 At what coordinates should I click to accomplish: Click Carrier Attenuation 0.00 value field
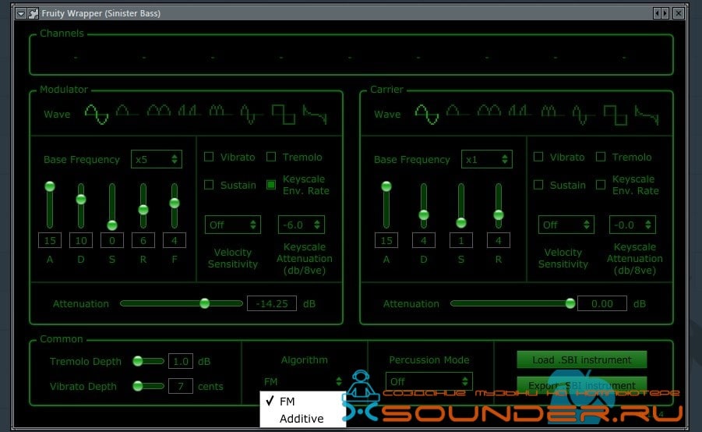[x=602, y=303]
